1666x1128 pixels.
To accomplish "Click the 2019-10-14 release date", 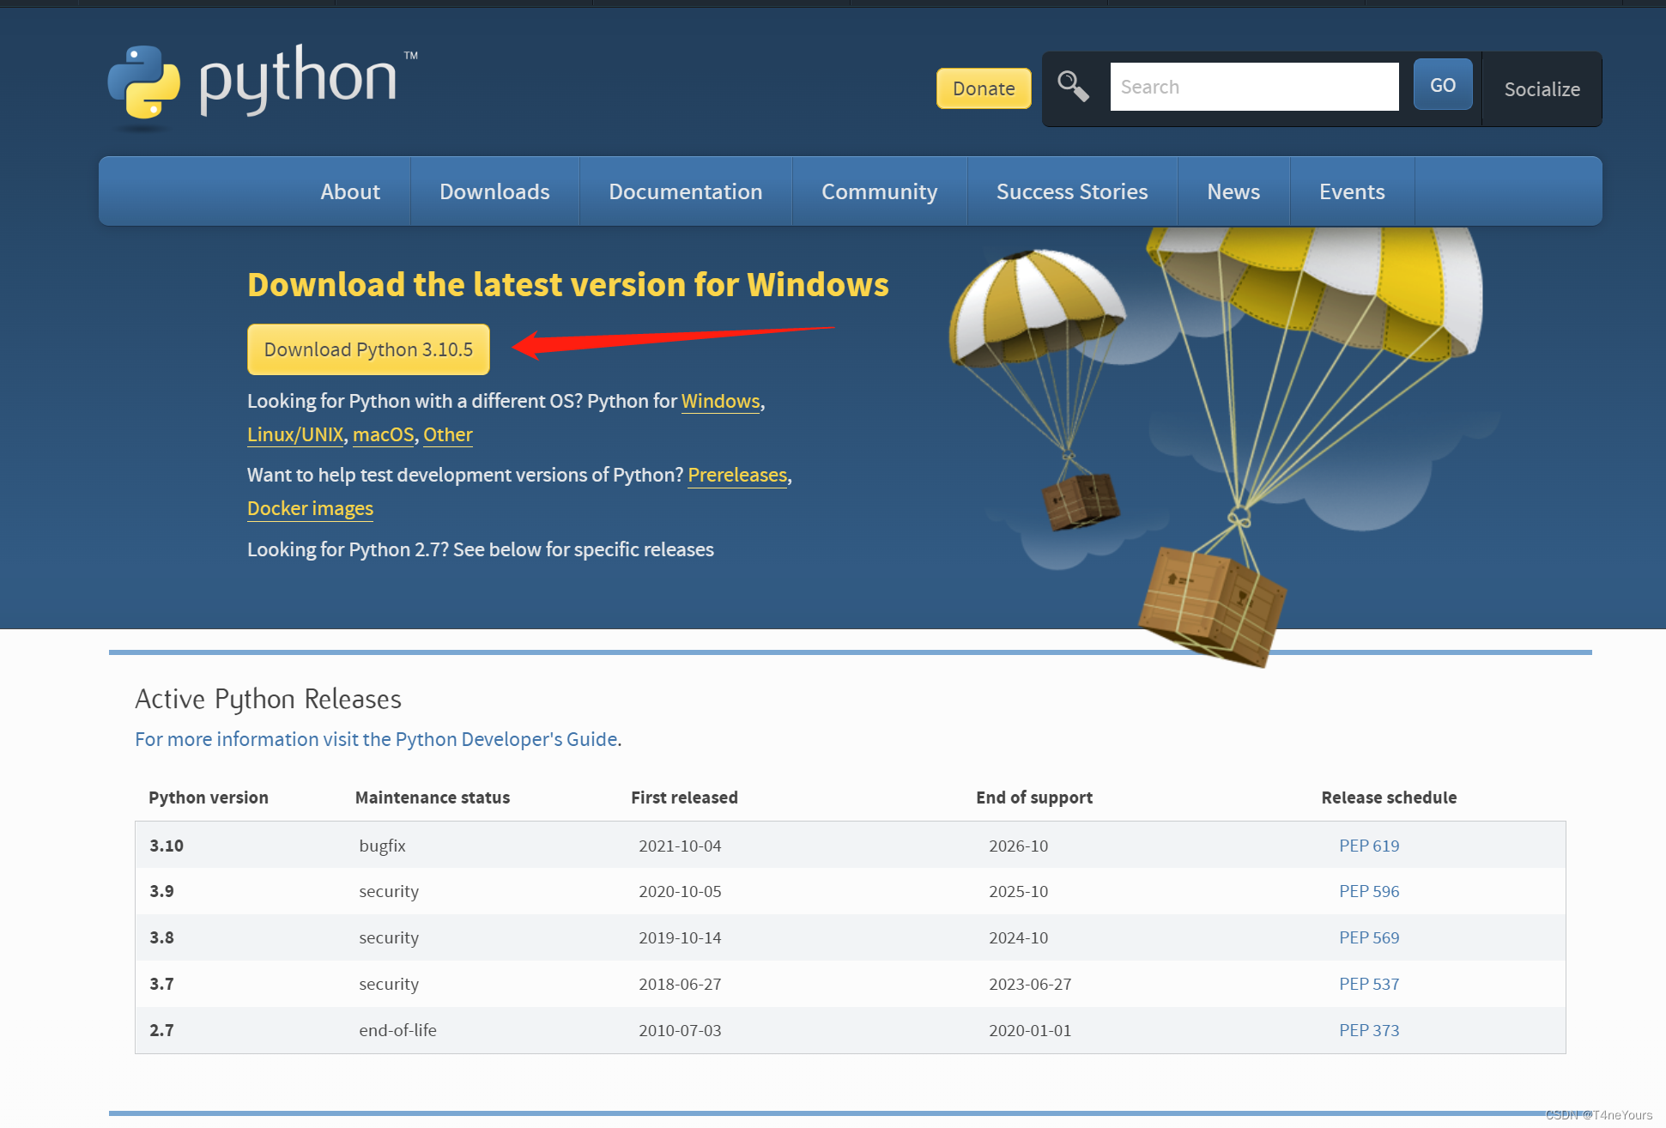I will (x=680, y=937).
